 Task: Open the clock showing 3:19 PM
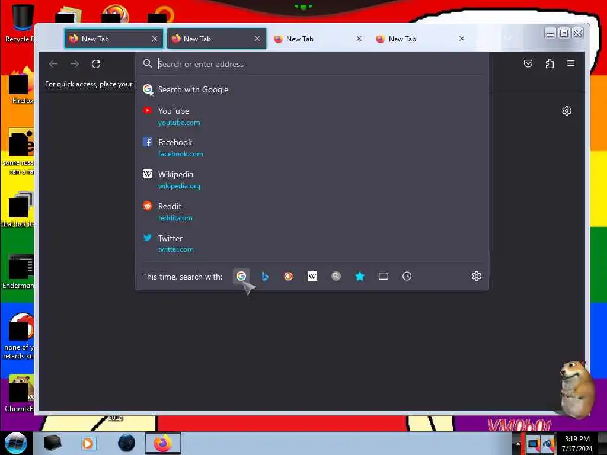coord(577,444)
